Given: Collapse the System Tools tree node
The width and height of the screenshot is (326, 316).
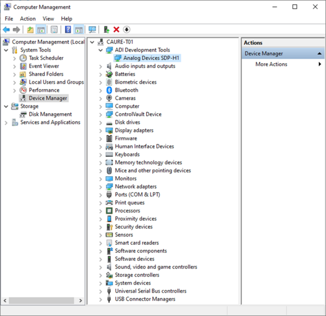Looking at the screenshot, I should pos(6,50).
